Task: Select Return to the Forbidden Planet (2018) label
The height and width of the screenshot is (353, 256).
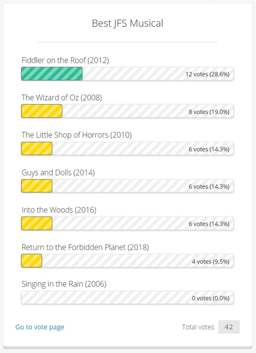Action: click(x=85, y=248)
